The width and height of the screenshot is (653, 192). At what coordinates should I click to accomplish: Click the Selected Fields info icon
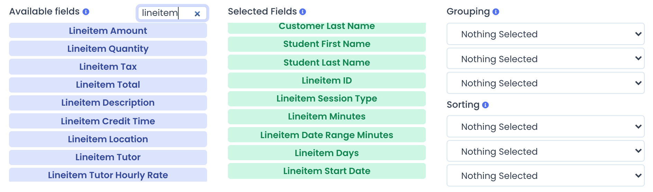pyautogui.click(x=303, y=12)
